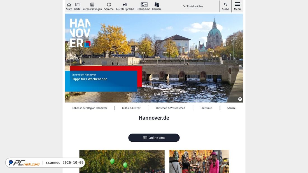
Task: Open the Service section
Action: 231,108
